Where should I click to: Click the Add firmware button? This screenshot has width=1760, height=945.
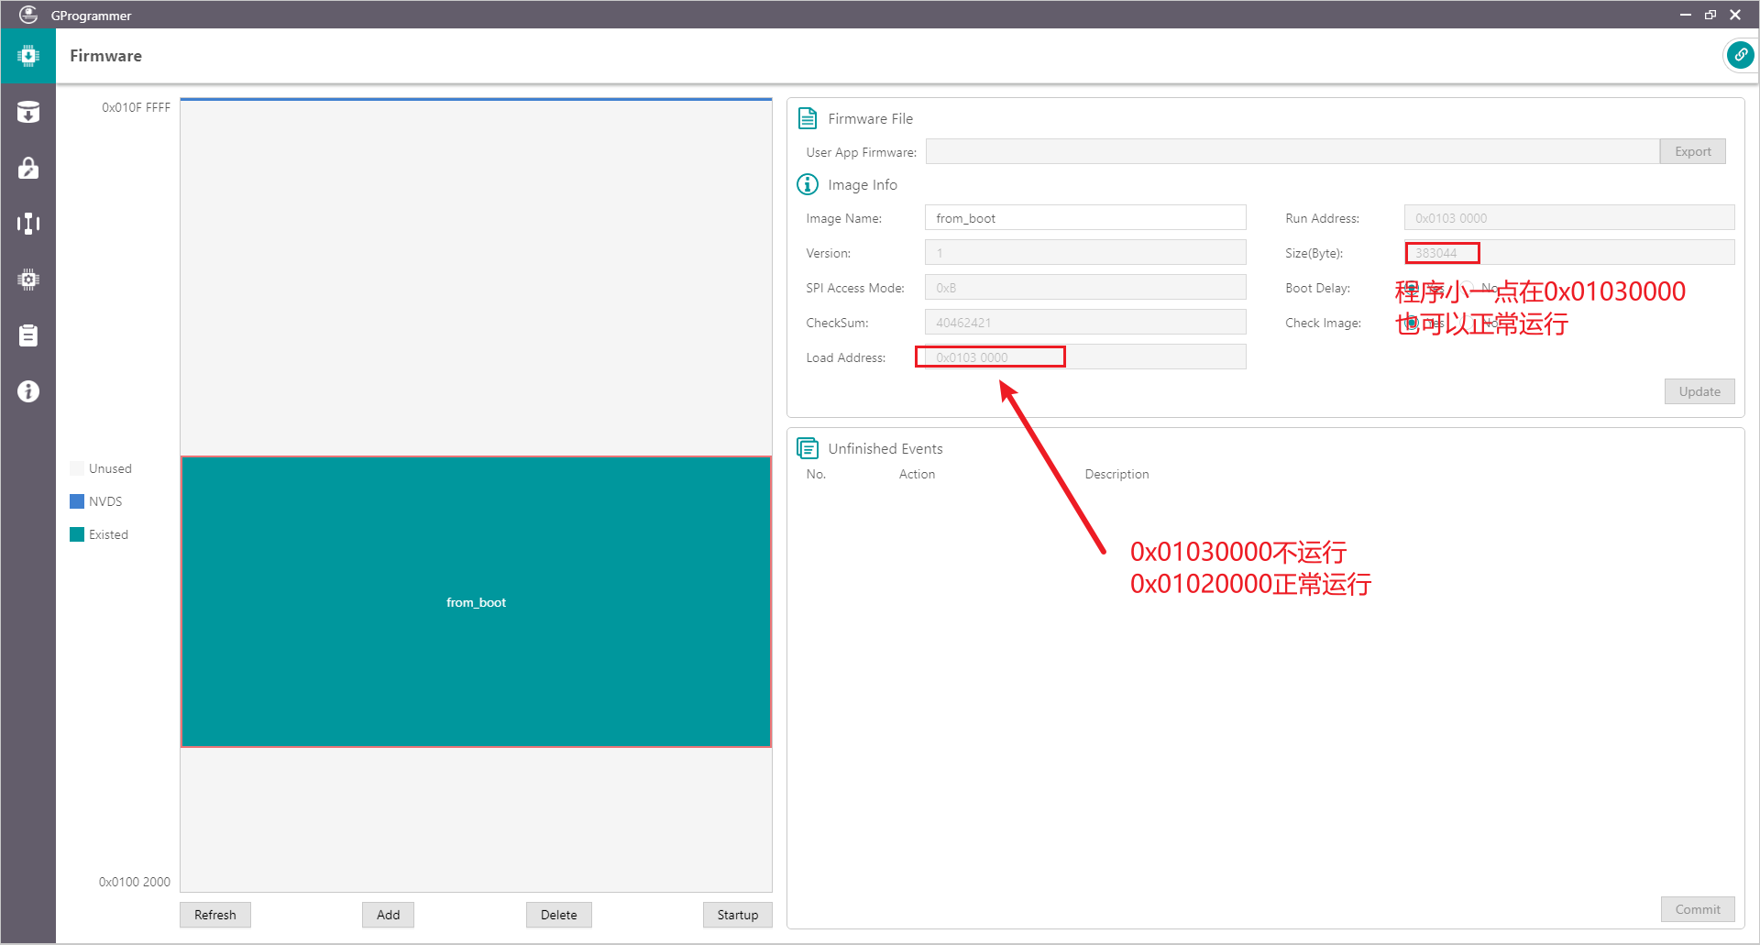[x=388, y=915]
